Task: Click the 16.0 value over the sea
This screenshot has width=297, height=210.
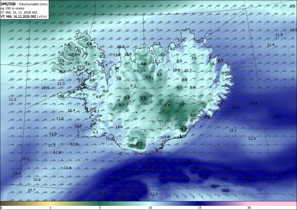Action: (121, 198)
